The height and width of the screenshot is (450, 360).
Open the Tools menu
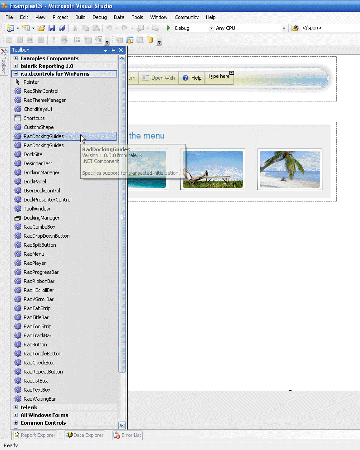(137, 17)
